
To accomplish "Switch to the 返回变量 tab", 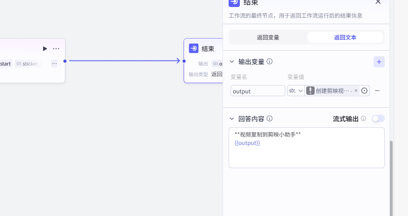I will 268,37.
